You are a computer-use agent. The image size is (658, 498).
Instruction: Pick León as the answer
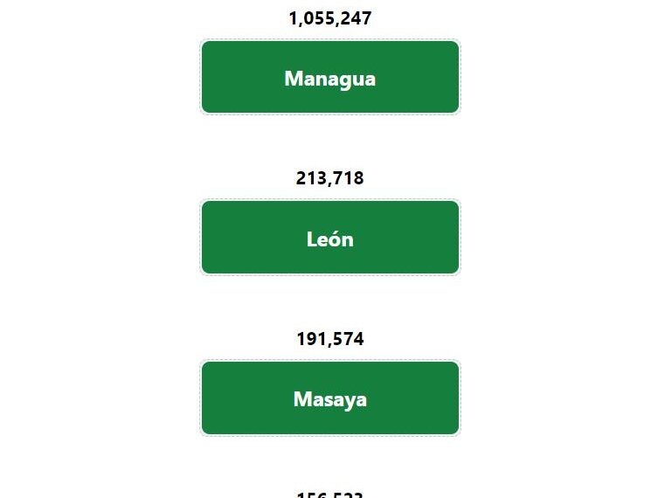[x=330, y=238]
